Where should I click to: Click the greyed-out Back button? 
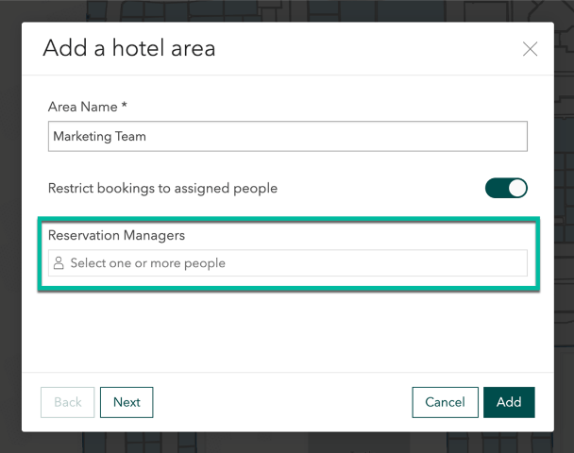pyautogui.click(x=68, y=402)
